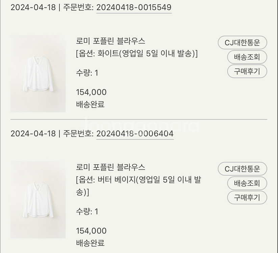Click 배송완료 status of order 0015549
The image size is (278, 253).
point(90,104)
